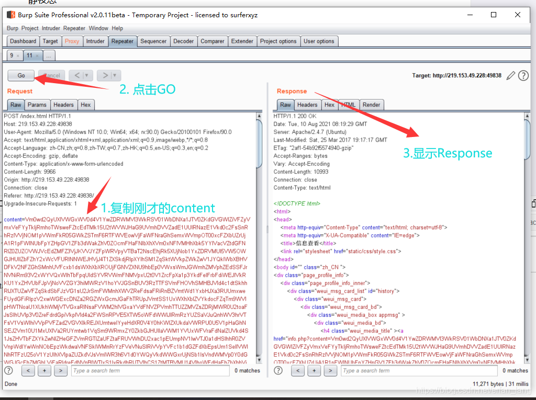Open the Sequencer tab
The width and height of the screenshot is (536, 400).
click(x=153, y=41)
